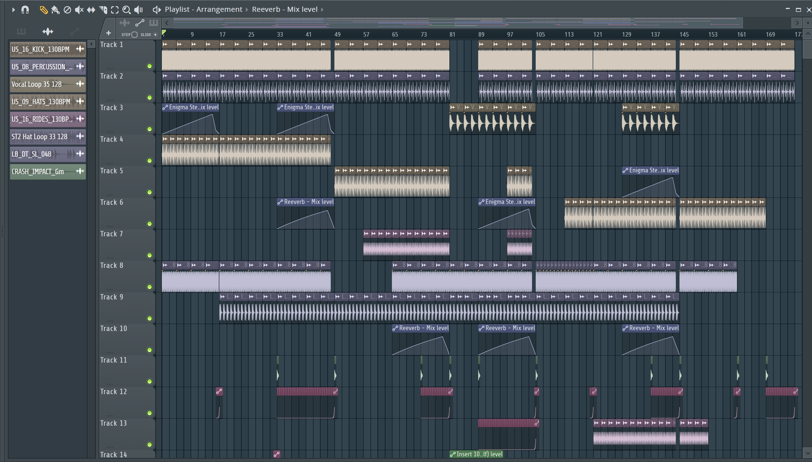
Task: Click the picker panel scroll handle
Action: click(x=91, y=44)
